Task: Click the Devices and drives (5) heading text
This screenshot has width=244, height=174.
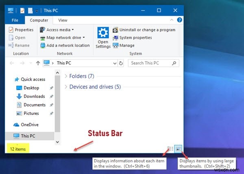Action: pos(95,87)
